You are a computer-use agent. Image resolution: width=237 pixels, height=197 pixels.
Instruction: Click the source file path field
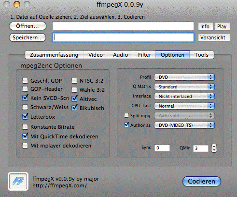click(123, 26)
